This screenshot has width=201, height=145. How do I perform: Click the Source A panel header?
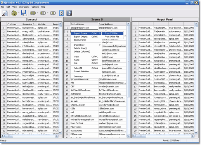tap(31, 19)
